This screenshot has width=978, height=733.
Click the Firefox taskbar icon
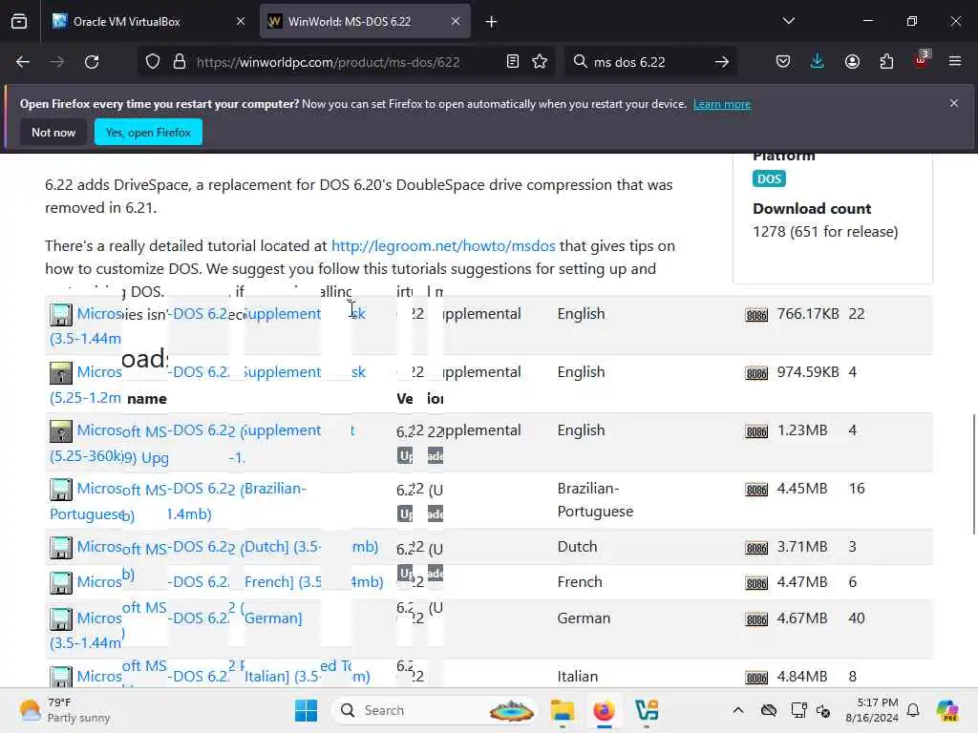(x=604, y=710)
